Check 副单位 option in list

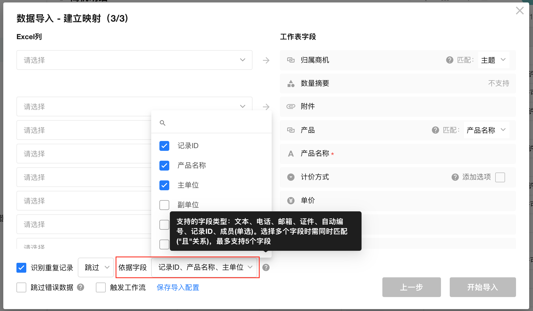[164, 205]
